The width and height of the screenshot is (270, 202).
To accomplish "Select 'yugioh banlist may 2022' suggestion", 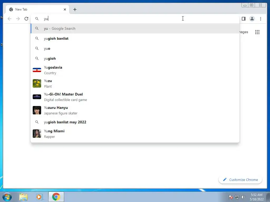I will (135, 122).
